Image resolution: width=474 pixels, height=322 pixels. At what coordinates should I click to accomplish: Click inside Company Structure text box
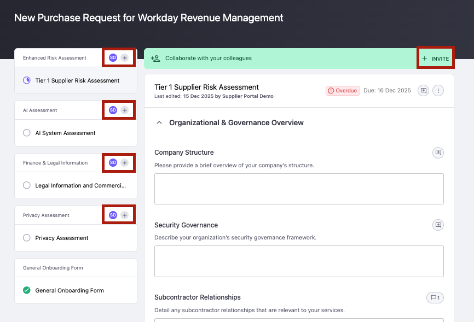(299, 189)
